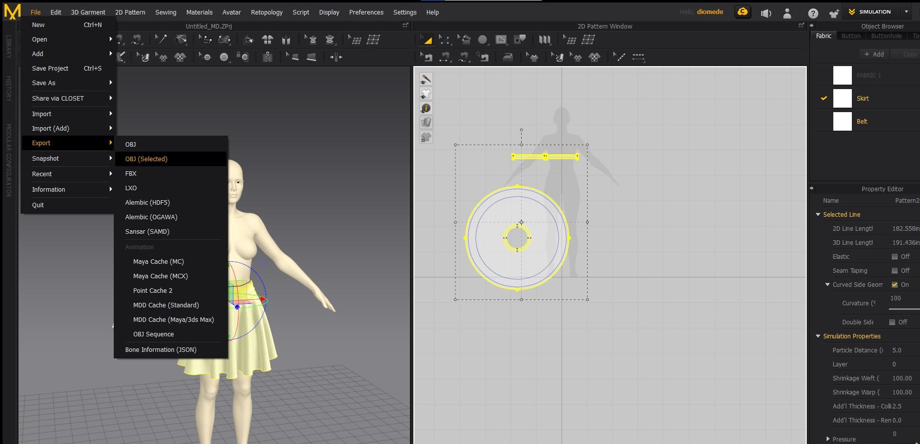Open the CLO-SET cloud icon

(x=743, y=12)
